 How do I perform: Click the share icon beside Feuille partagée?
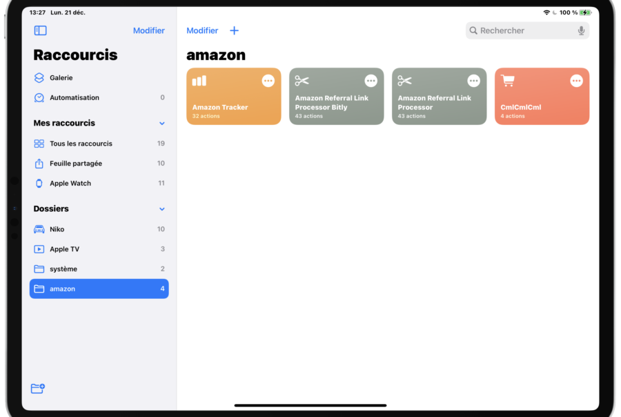point(39,164)
